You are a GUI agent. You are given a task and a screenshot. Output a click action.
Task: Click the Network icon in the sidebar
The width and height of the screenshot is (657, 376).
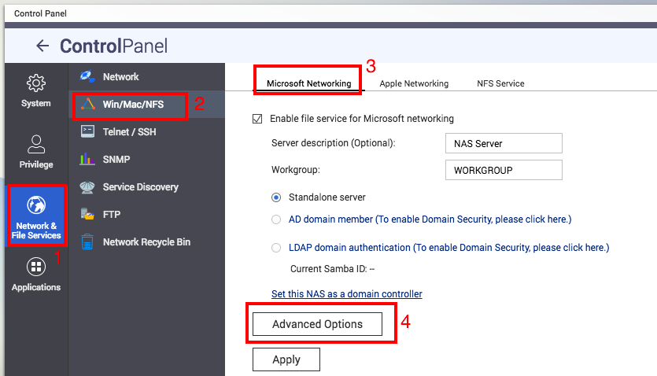pos(88,77)
